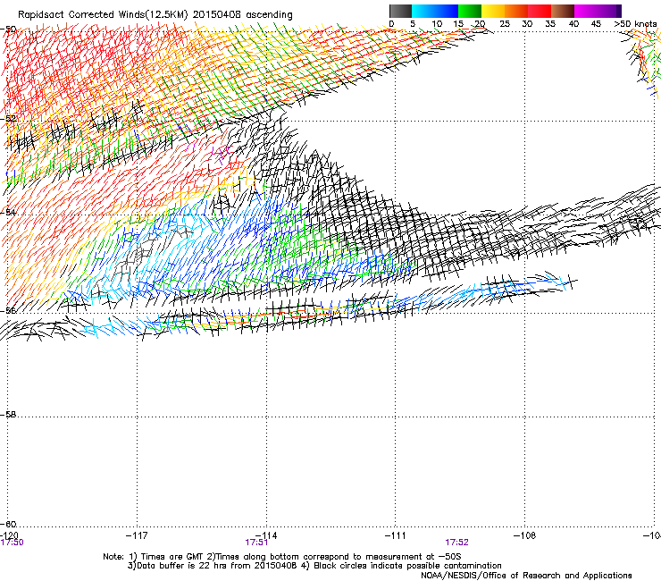Viewport: 661px width, 581px height.
Task: Click the orange 25-30 knots legend swatch
Action: [x=516, y=11]
